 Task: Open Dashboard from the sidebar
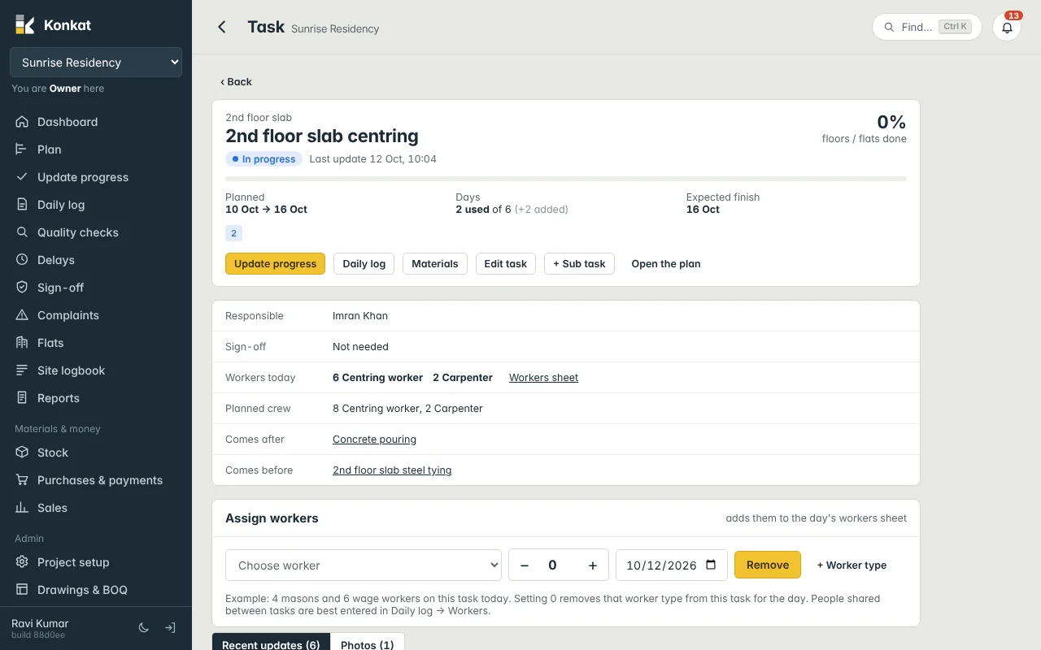(96, 122)
